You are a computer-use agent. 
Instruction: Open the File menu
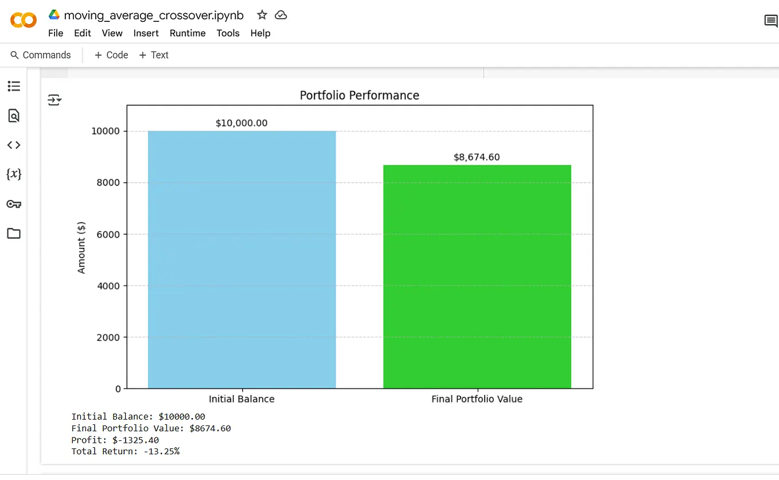point(55,33)
